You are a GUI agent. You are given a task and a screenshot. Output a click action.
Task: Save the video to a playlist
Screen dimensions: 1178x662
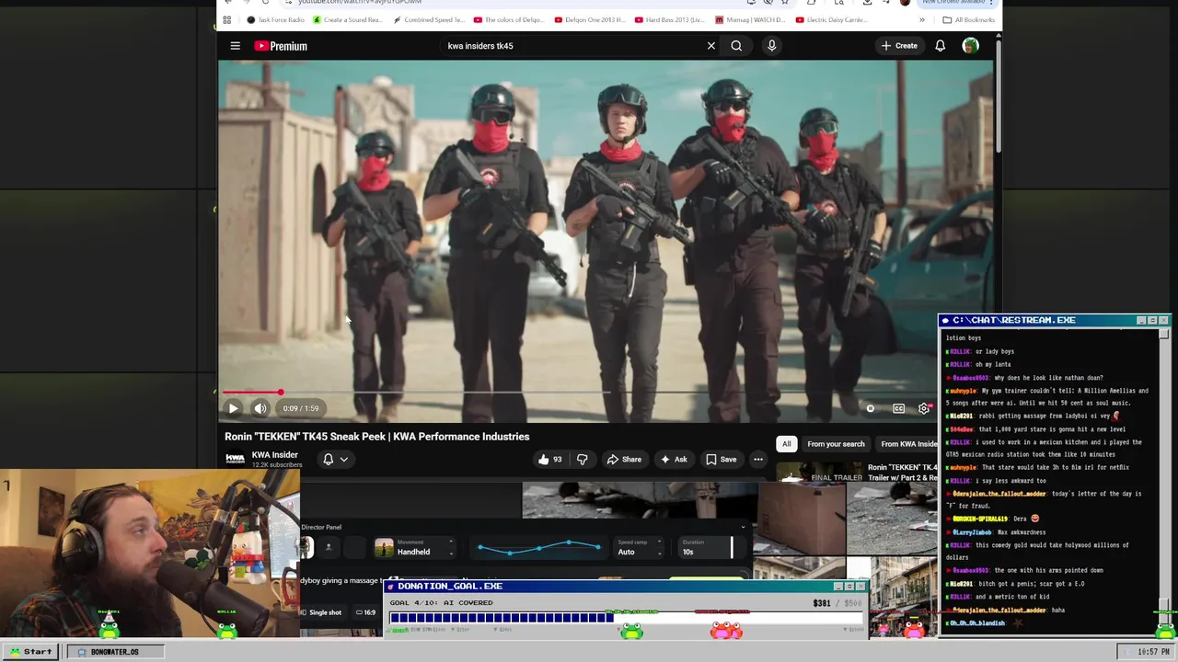point(721,460)
